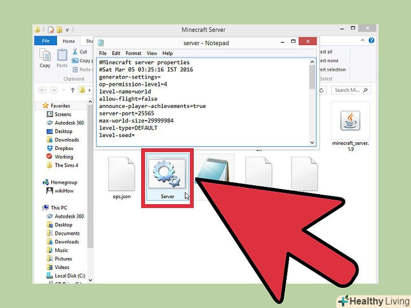Click Notepad scrollbar down arrow
411x308 pixels.
click(312, 143)
